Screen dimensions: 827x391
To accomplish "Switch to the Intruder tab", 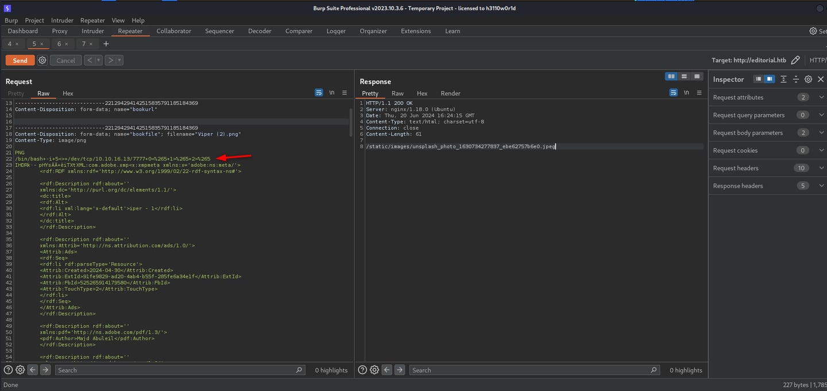I will 92,31.
